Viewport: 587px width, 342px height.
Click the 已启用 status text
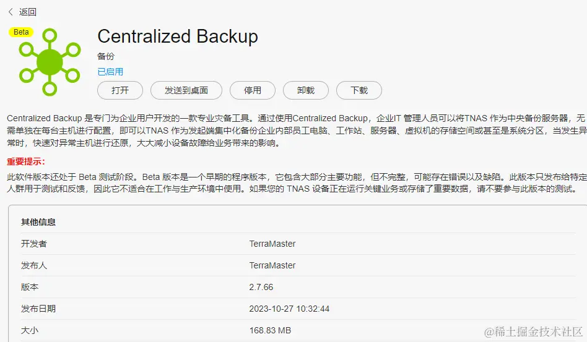110,72
